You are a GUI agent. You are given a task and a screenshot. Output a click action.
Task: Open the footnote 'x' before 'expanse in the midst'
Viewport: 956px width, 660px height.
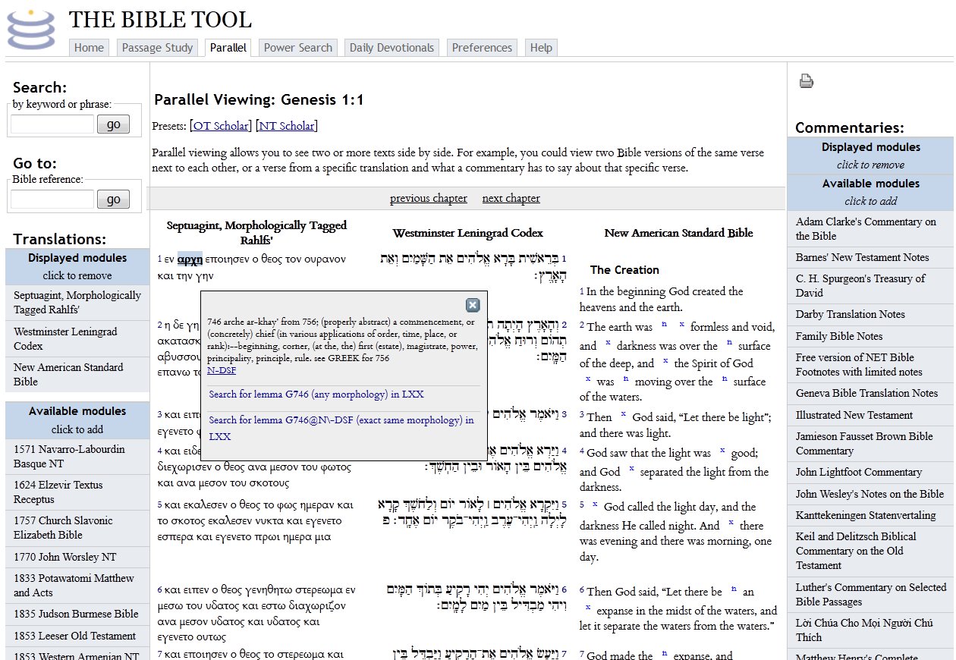pyautogui.click(x=588, y=608)
